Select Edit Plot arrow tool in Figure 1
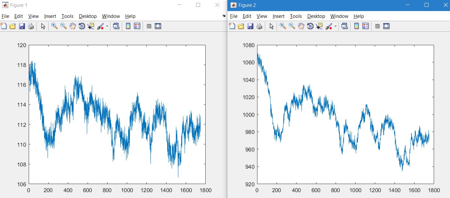This screenshot has width=450, height=198. click(43, 26)
